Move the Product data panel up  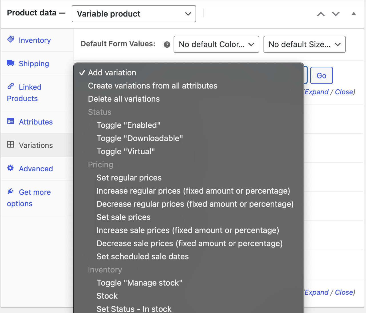coord(321,14)
